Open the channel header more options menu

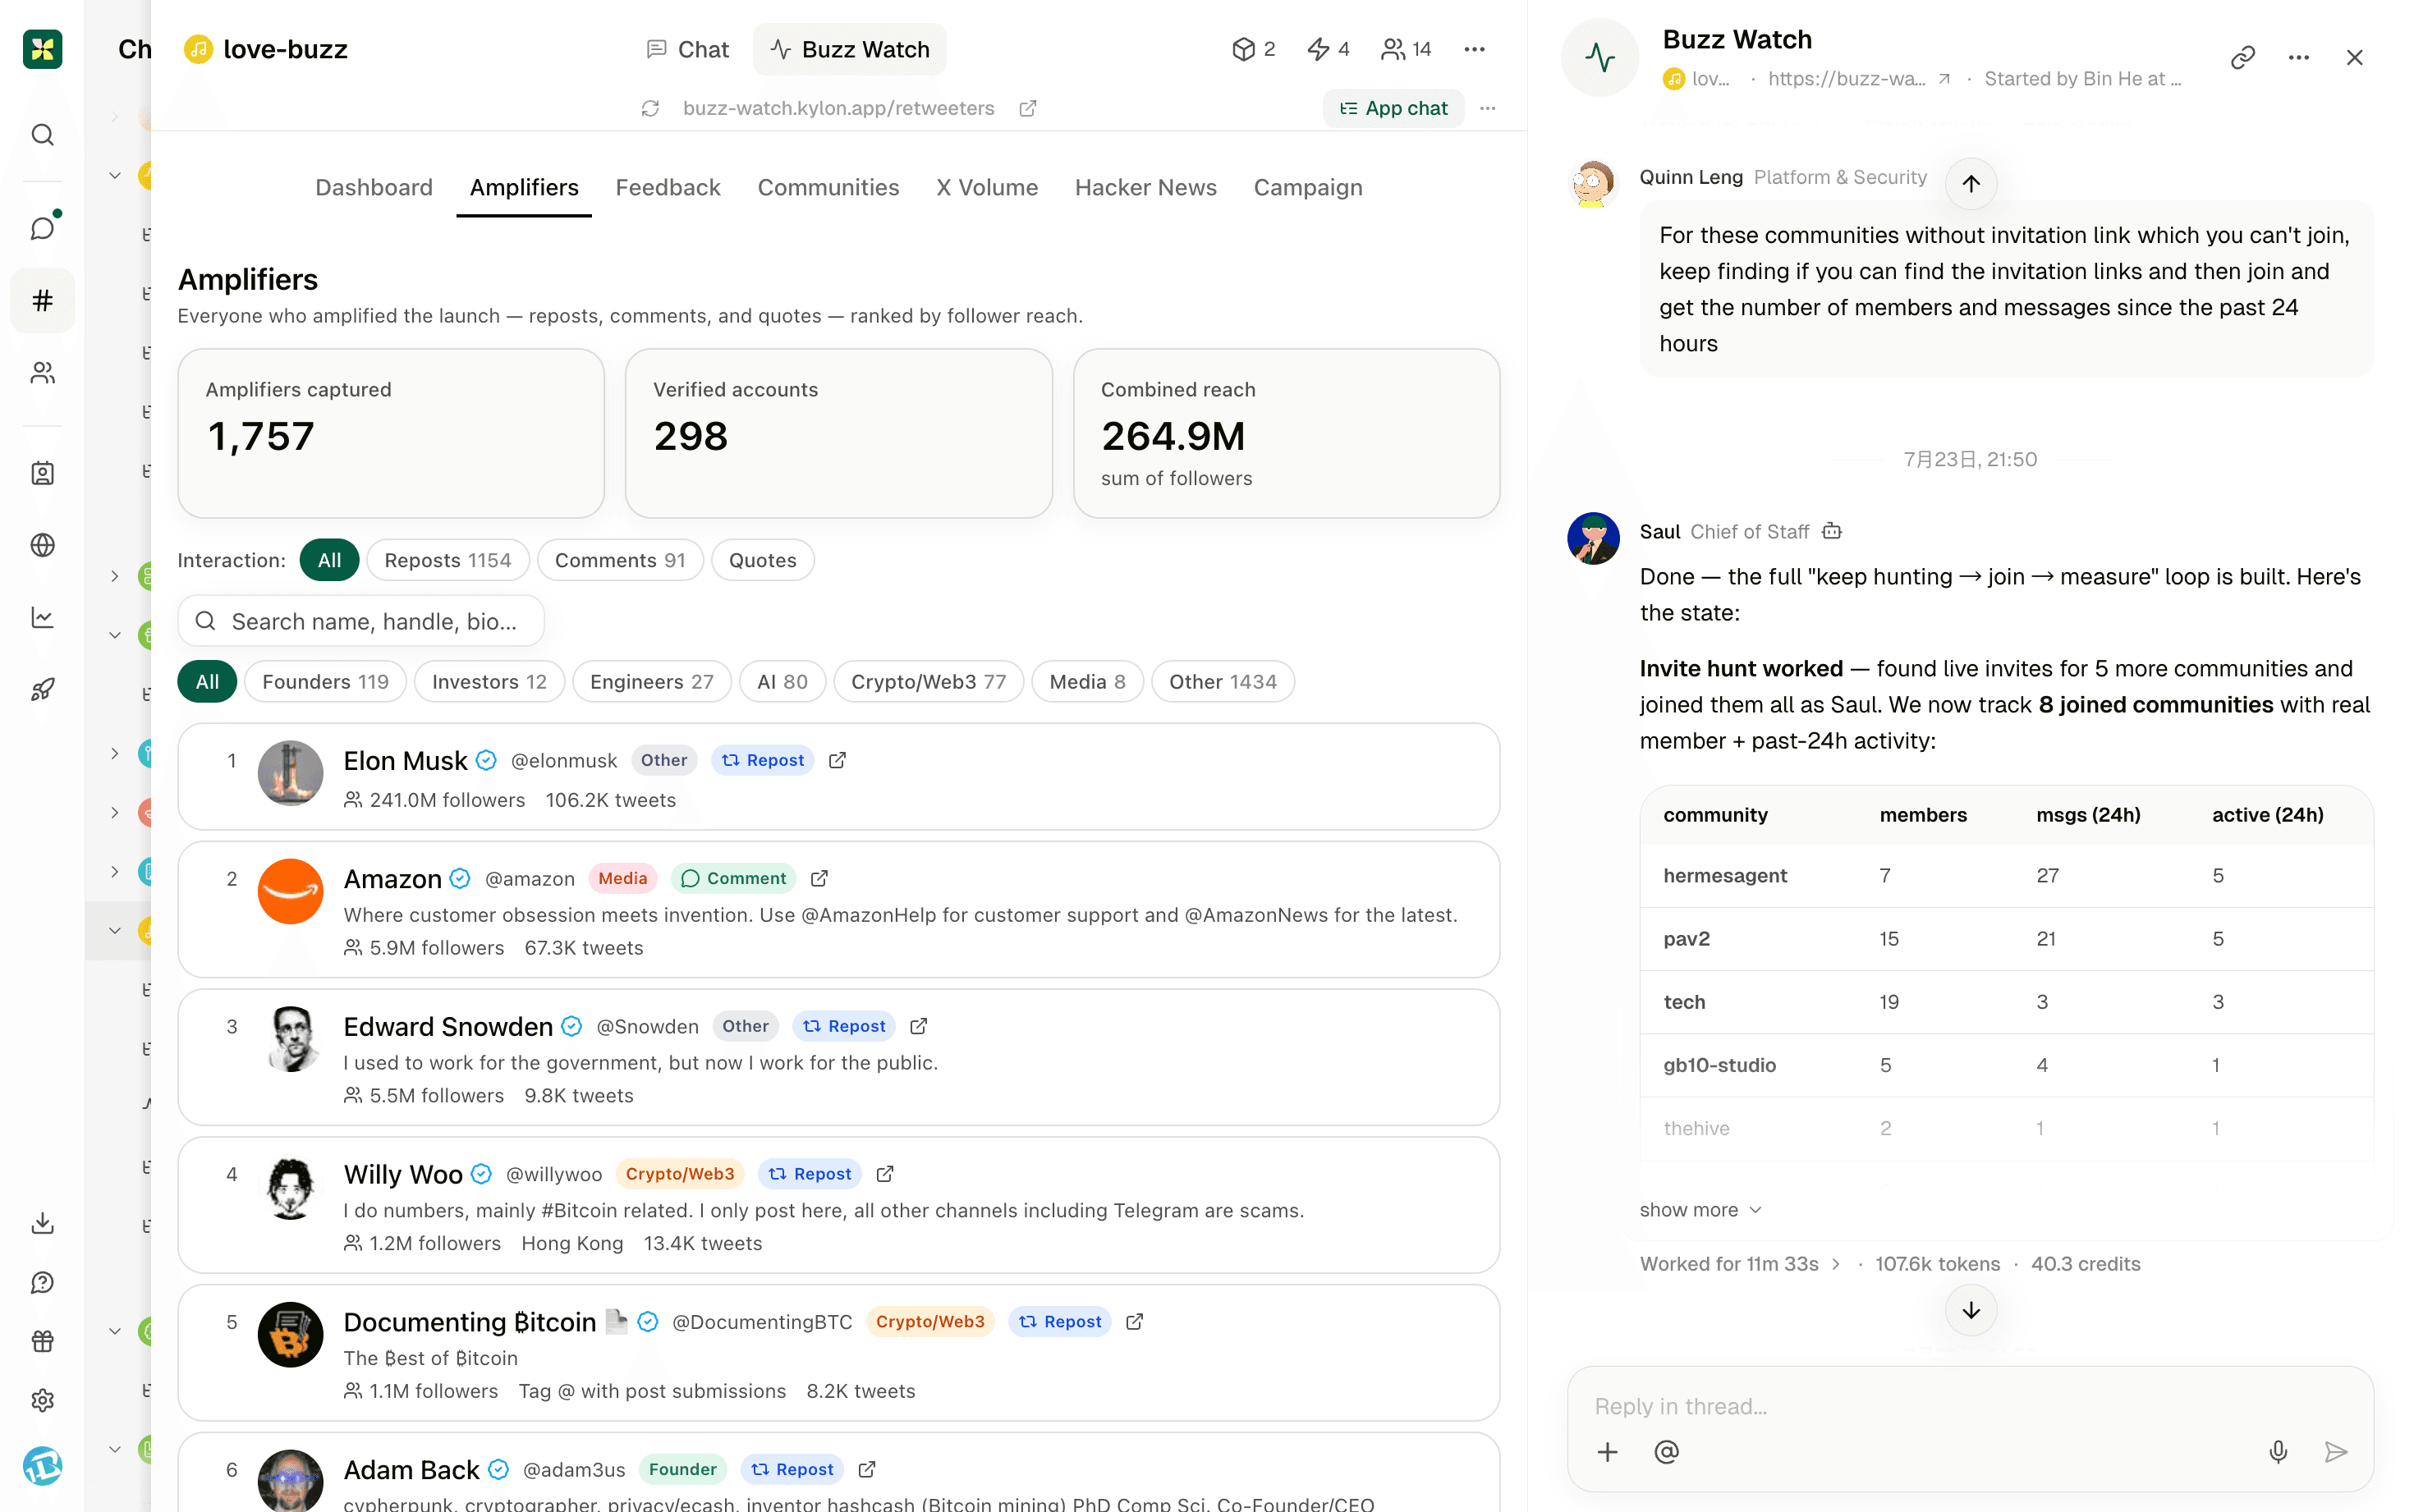click(x=1474, y=49)
